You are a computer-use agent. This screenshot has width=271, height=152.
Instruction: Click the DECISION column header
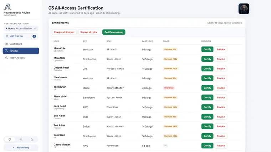coord(206,41)
